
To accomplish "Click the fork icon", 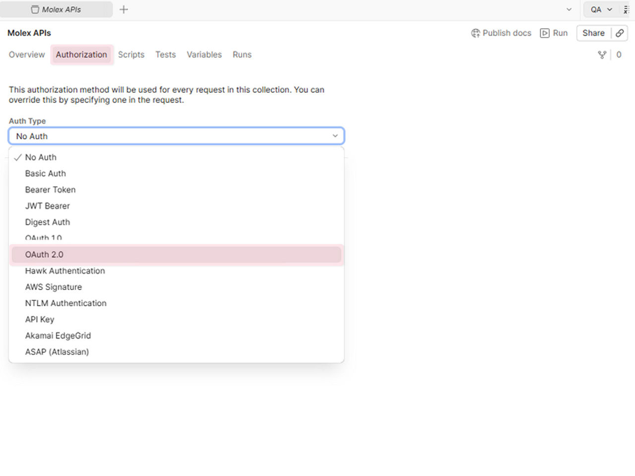I will [602, 55].
